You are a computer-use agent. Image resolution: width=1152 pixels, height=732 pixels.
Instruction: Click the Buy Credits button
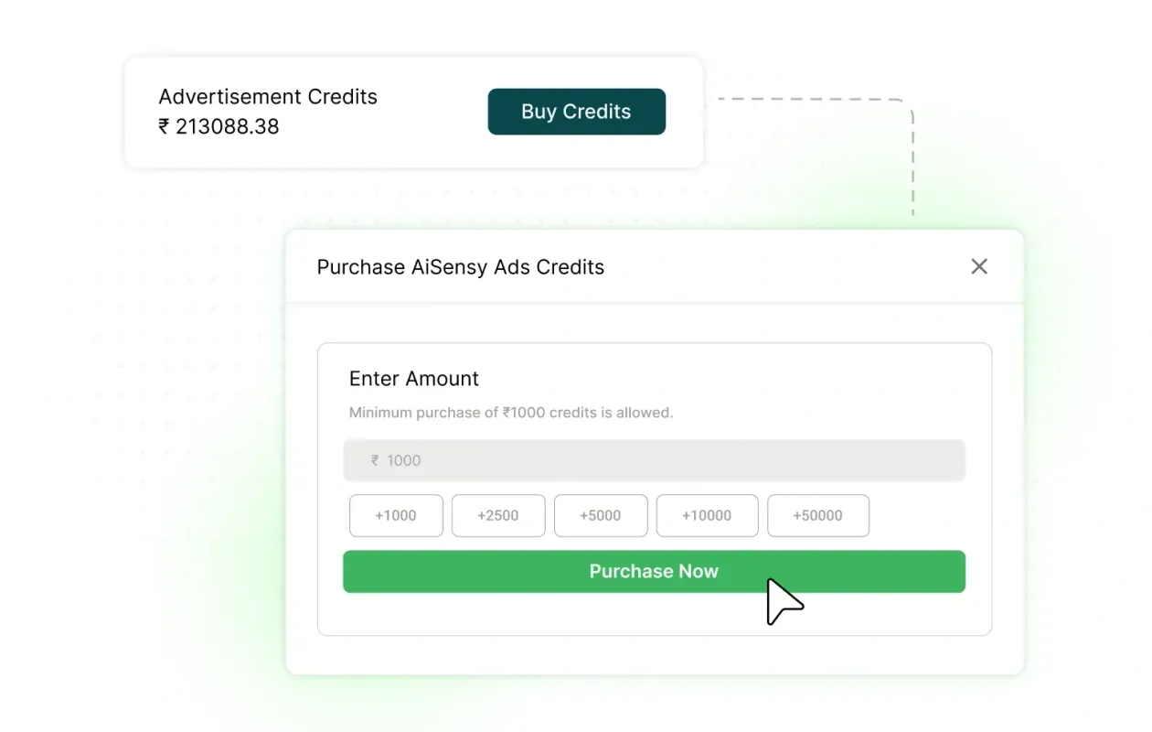(x=576, y=111)
